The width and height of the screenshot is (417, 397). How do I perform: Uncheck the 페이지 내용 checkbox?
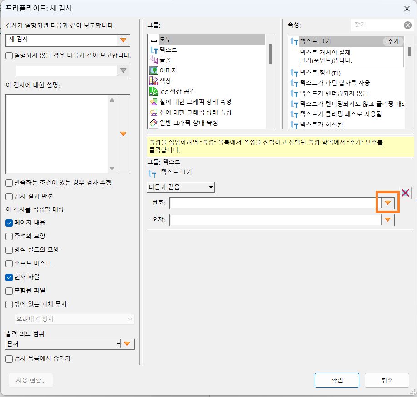[x=10, y=222]
